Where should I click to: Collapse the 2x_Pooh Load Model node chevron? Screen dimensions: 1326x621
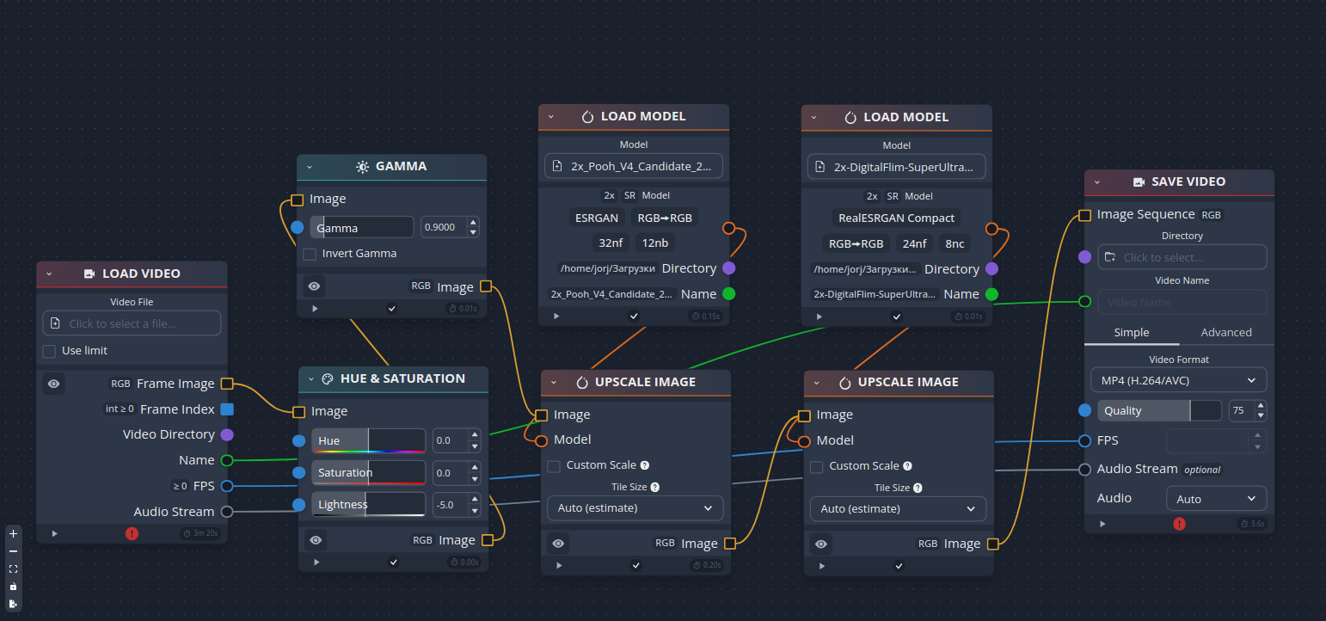pos(551,116)
